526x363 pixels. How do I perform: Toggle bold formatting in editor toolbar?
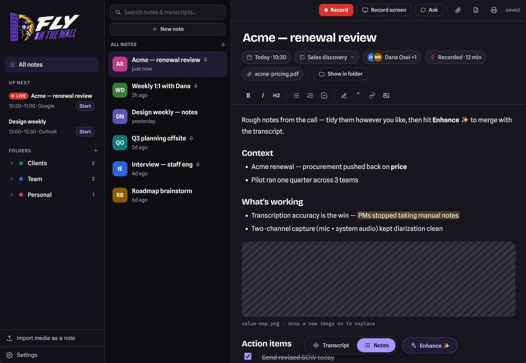click(248, 95)
